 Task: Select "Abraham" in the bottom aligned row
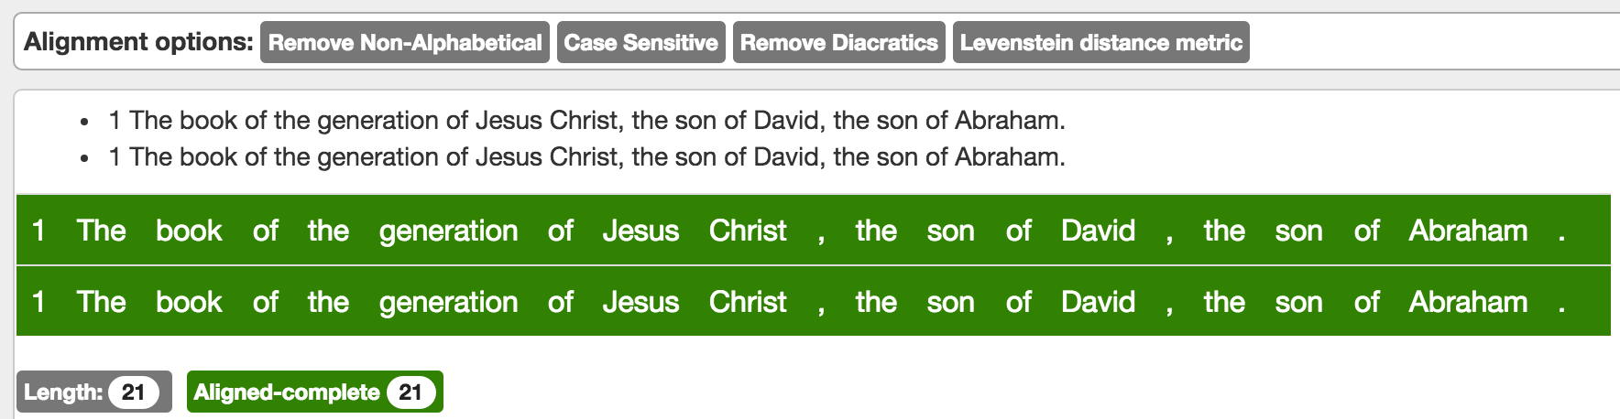coord(1468,302)
